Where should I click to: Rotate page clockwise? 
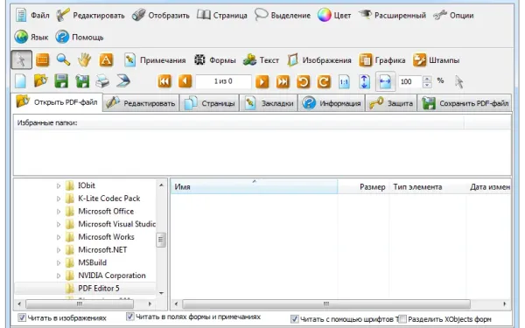point(324,81)
